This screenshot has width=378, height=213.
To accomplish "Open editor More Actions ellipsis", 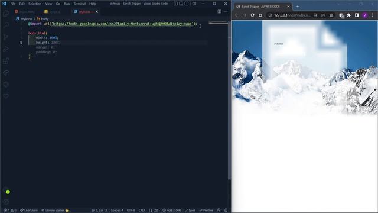I will click(226, 12).
